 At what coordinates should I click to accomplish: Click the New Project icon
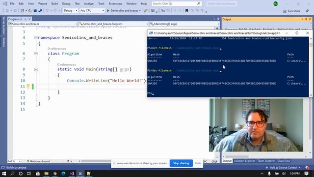(22, 11)
